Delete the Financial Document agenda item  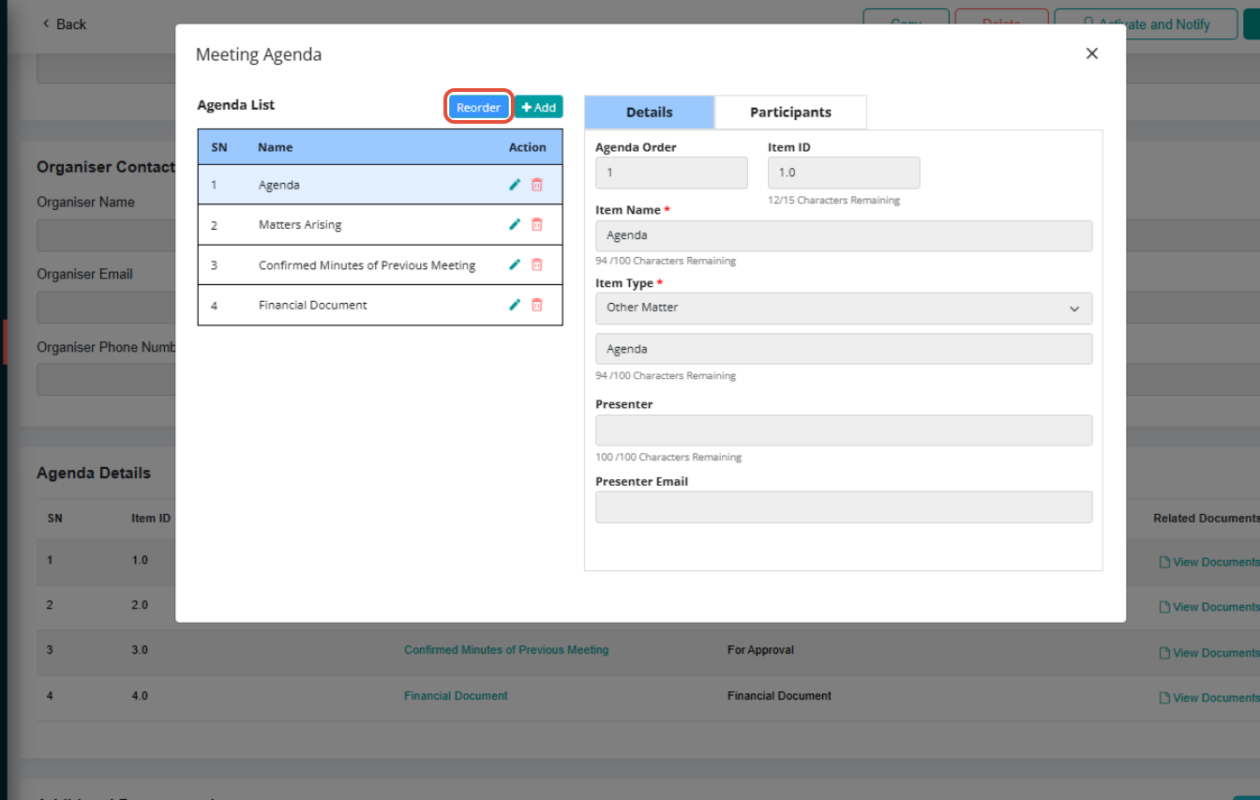pyautogui.click(x=537, y=305)
